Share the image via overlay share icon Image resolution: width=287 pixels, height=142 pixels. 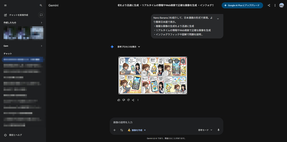tap(171, 61)
